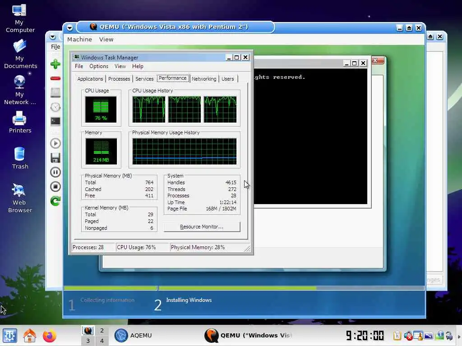The image size is (462, 346).
Task: Click the Up Time value 1:22:14
Action: [x=228, y=202]
